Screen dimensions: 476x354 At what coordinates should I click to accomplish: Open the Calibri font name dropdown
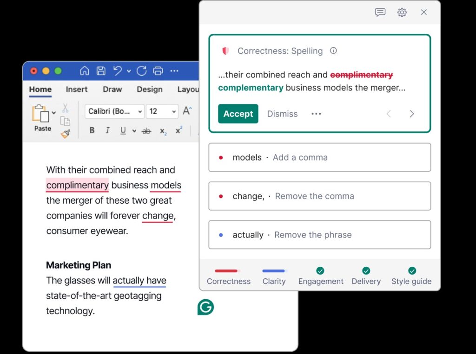(x=114, y=111)
